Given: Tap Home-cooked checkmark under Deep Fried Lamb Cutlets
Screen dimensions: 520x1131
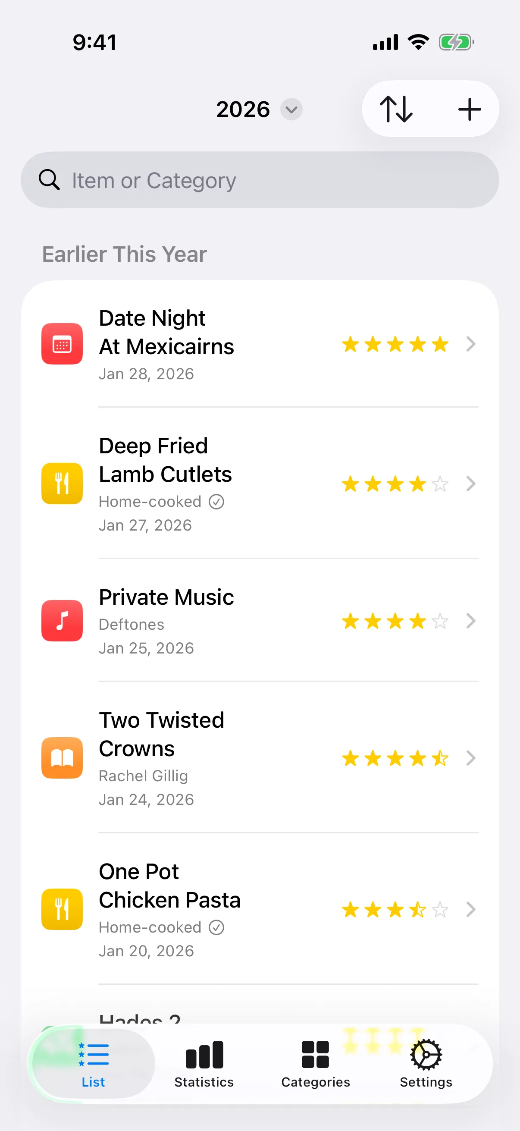Looking at the screenshot, I should coord(216,501).
